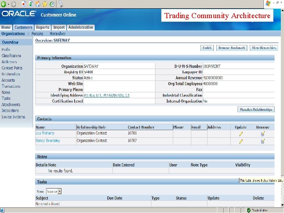Go back with the green Back arrow
Screen dimensions: 284x213
coord(4,4)
